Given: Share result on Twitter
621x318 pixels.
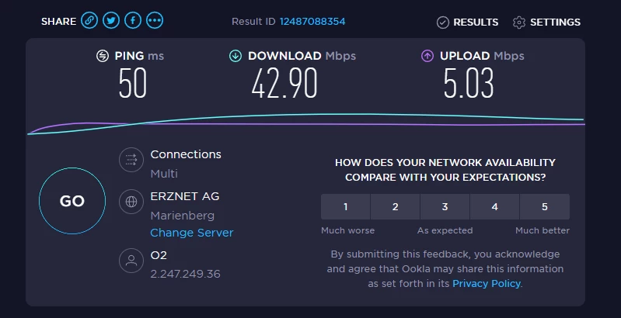Looking at the screenshot, I should pyautogui.click(x=111, y=22).
